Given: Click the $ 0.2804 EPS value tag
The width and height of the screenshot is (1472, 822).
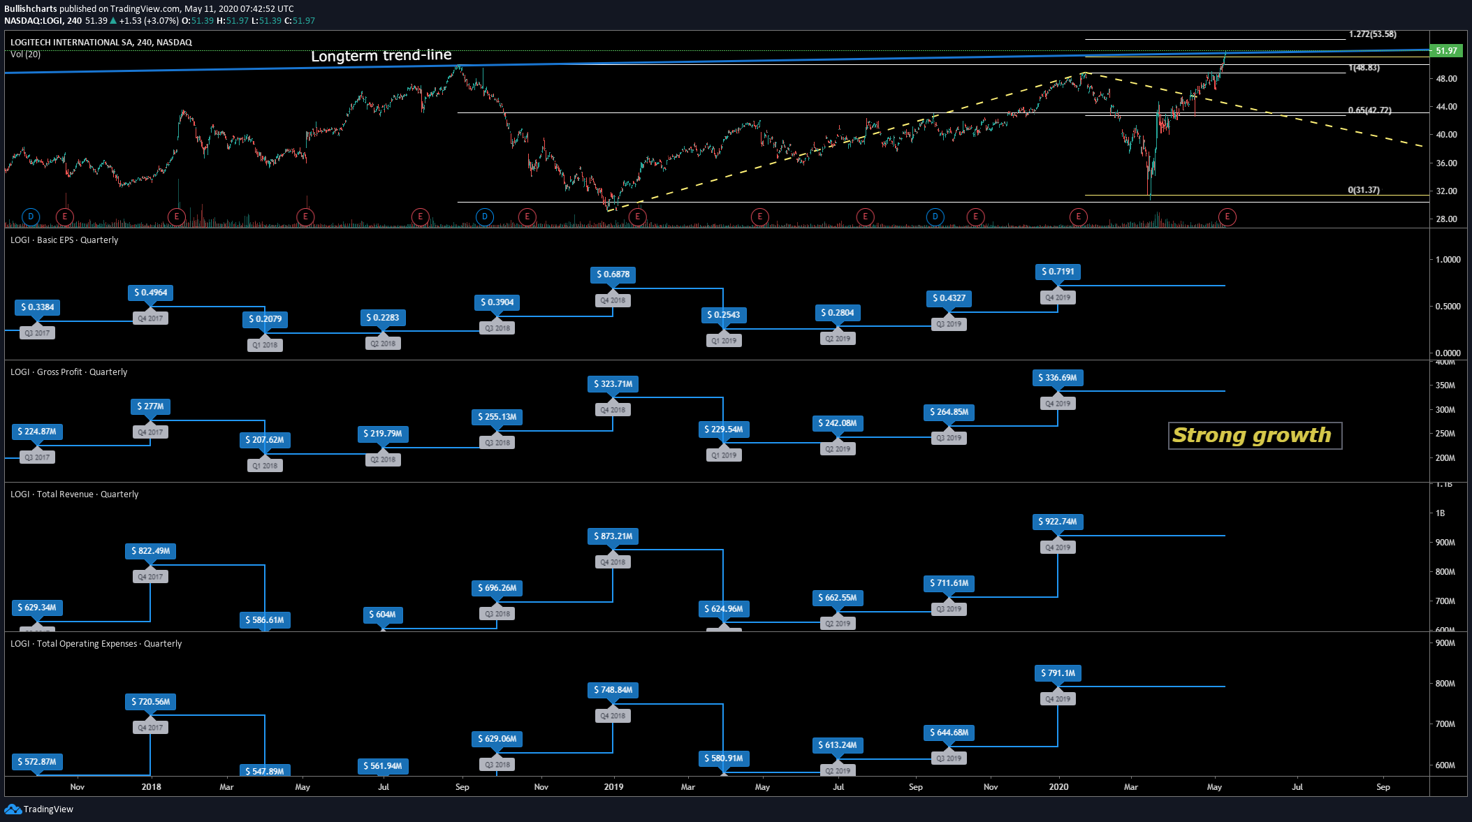Looking at the screenshot, I should click(x=838, y=313).
